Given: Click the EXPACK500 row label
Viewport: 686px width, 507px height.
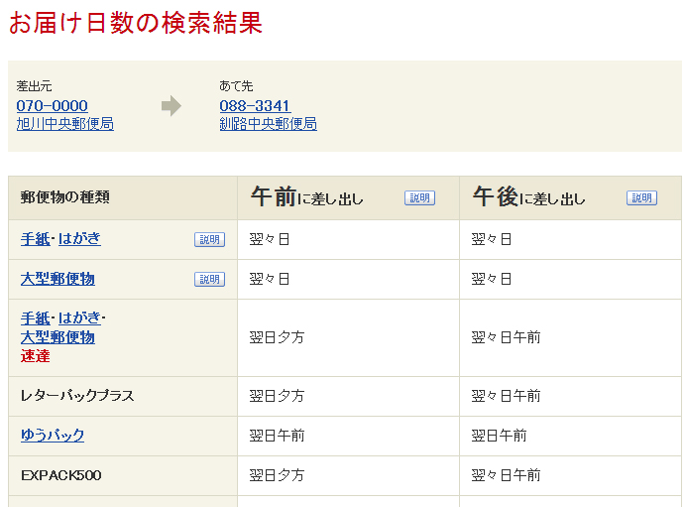Looking at the screenshot, I should (61, 475).
